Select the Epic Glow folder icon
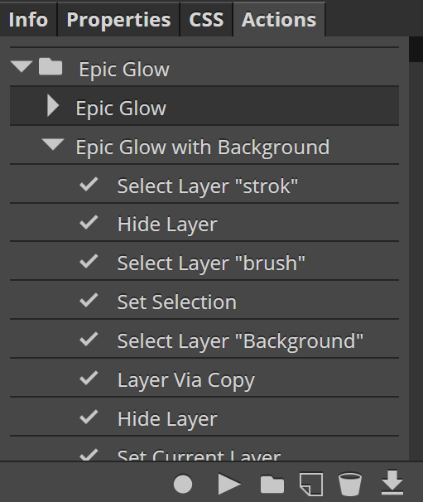The height and width of the screenshot is (502, 423). 50,66
